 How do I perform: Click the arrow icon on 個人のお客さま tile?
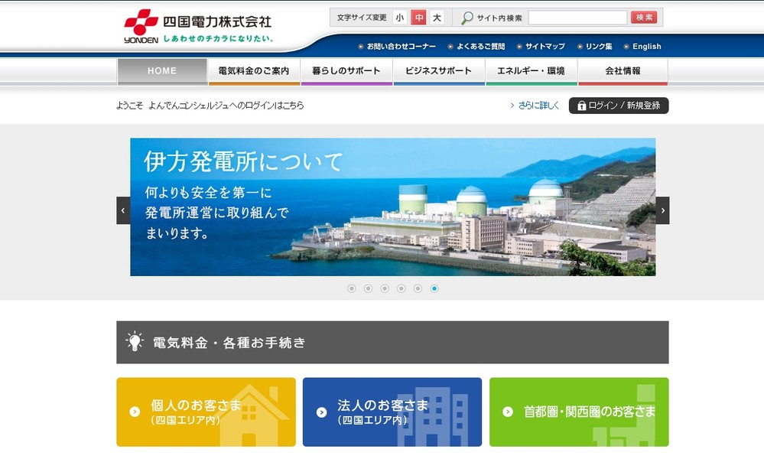coord(135,412)
